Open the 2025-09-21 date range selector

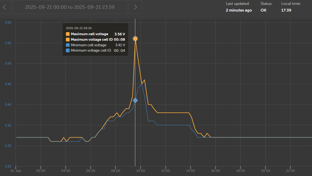click(70, 7)
